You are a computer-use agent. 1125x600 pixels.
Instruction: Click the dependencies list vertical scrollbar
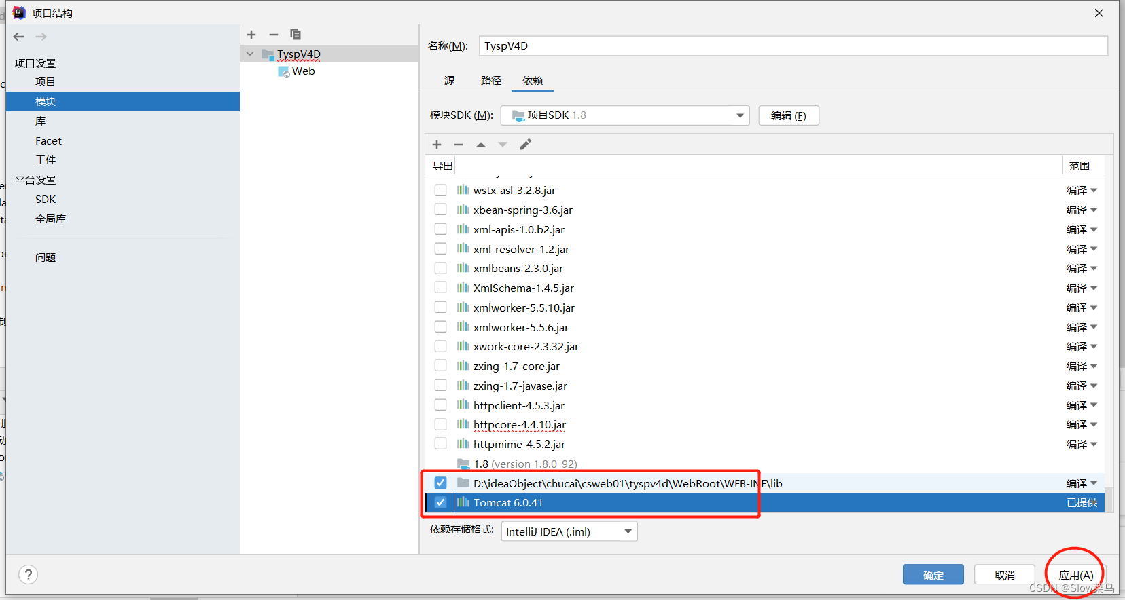(1109, 499)
